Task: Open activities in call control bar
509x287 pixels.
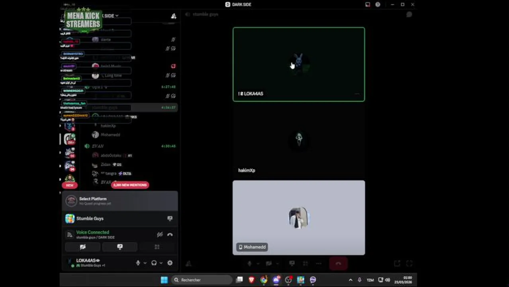Action: point(305,263)
